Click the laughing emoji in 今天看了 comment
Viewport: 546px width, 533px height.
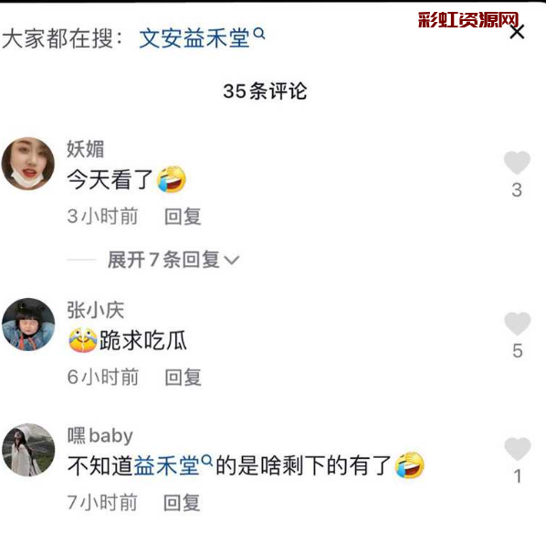pos(172,179)
